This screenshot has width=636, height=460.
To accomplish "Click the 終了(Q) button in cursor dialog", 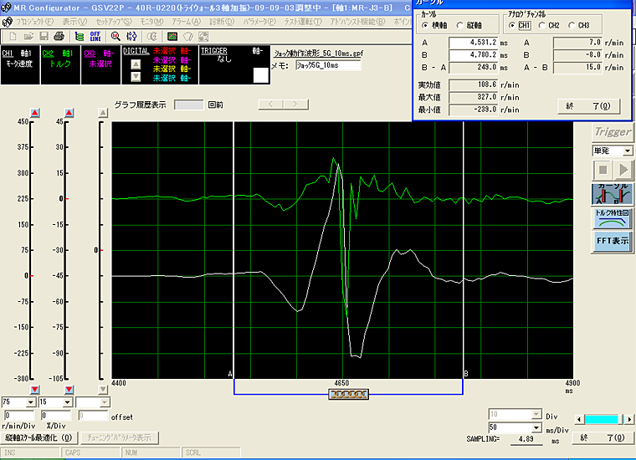I will (588, 106).
